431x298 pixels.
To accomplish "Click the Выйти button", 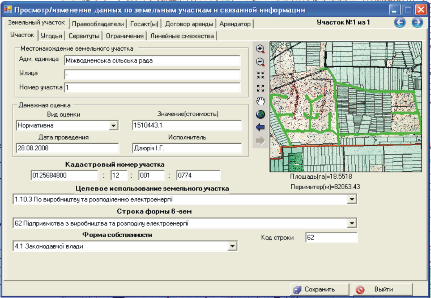I will pyautogui.click(x=382, y=290).
